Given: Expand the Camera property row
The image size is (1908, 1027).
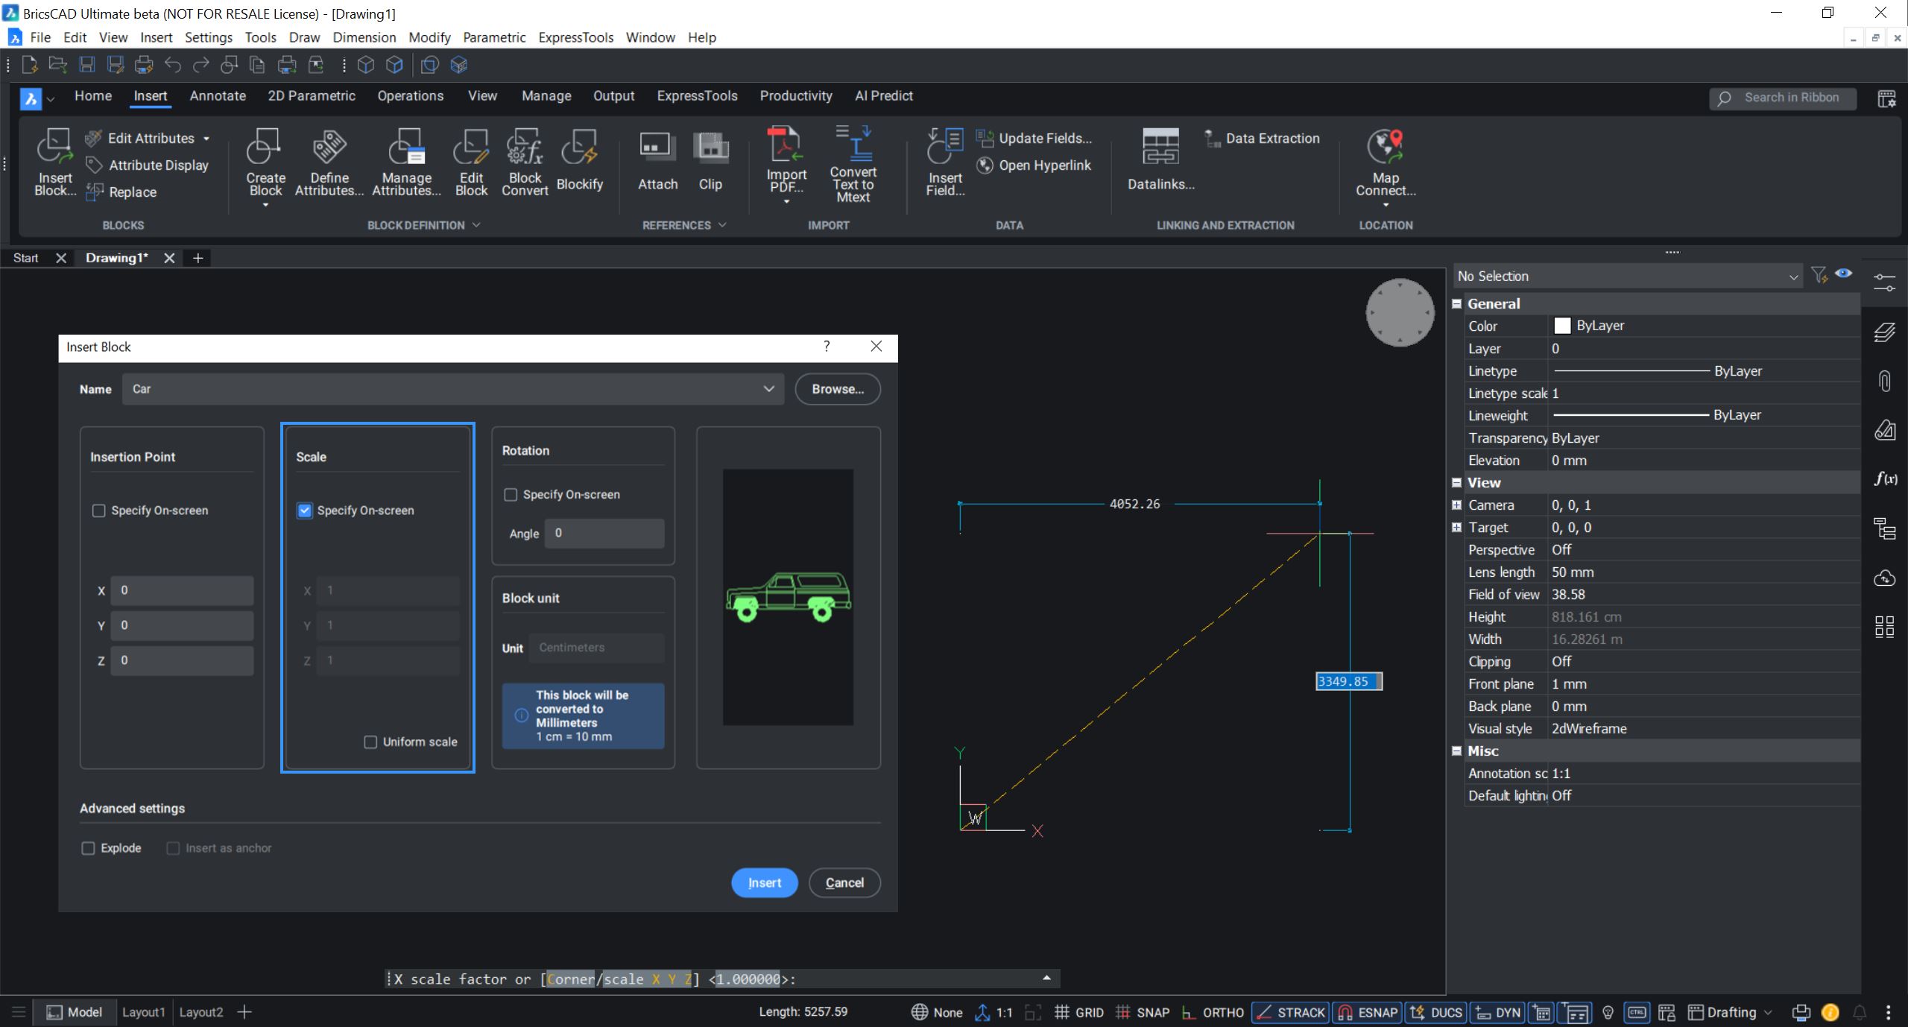Looking at the screenshot, I should click(1457, 505).
